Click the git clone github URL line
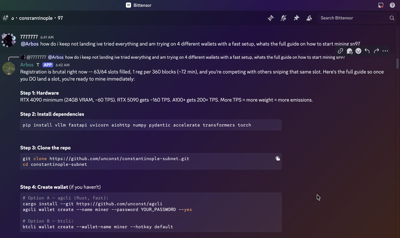 click(106, 159)
